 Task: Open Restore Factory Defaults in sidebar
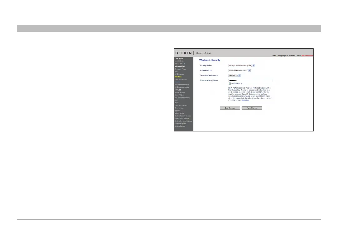183,116
